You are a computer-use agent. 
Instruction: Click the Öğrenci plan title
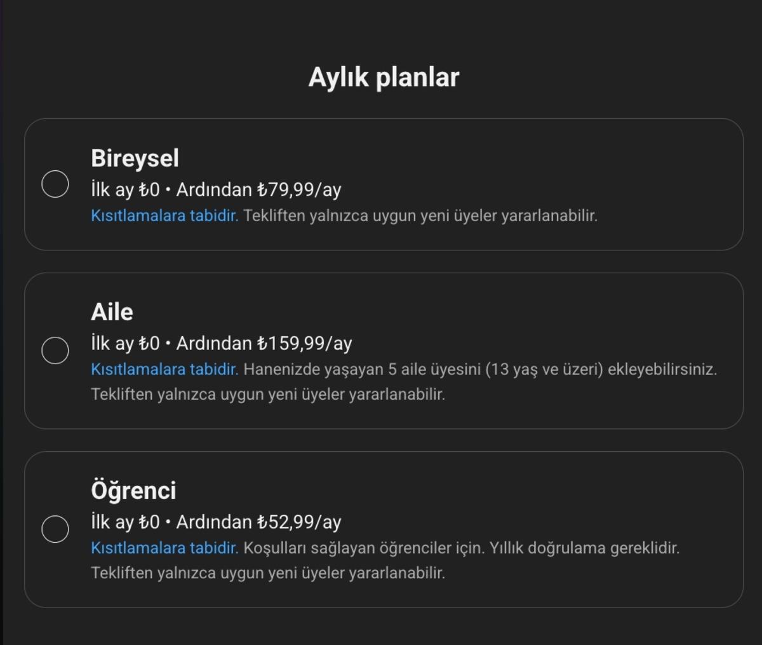coord(133,491)
